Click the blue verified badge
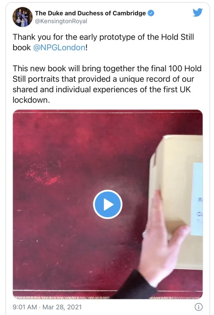 point(151,13)
